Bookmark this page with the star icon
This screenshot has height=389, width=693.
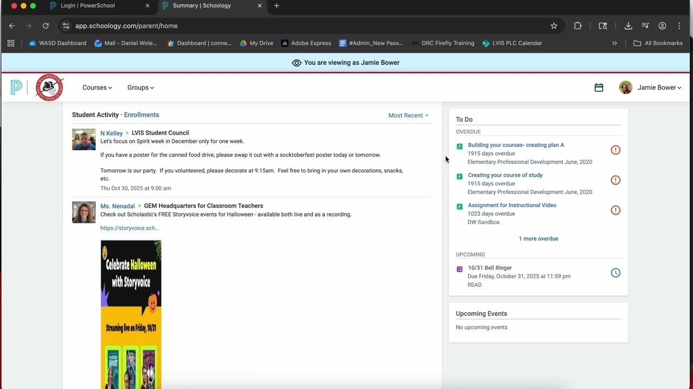554,26
